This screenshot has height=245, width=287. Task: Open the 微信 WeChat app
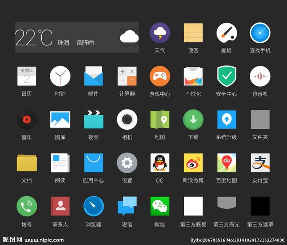(x=160, y=206)
